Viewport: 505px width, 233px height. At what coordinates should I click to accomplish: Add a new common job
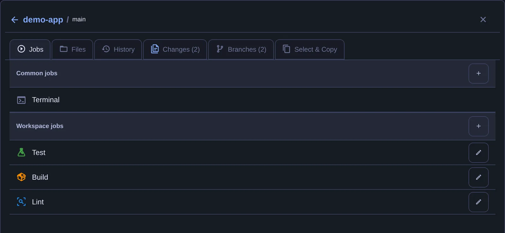[478, 73]
